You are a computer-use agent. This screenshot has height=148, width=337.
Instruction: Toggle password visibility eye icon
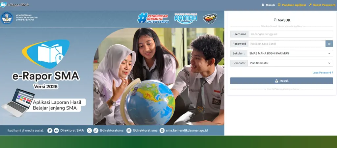(x=329, y=44)
